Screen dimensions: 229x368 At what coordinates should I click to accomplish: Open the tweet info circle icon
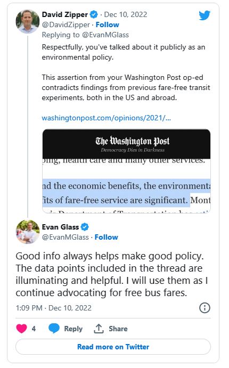(205, 308)
